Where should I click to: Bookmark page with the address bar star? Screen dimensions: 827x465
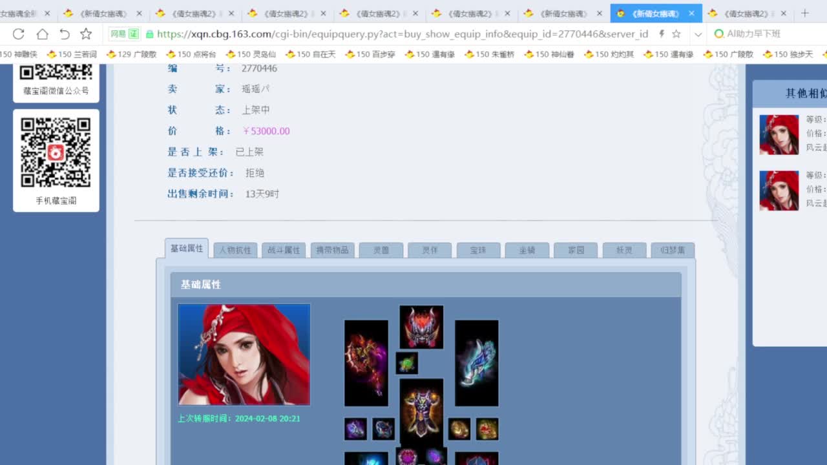(x=676, y=34)
